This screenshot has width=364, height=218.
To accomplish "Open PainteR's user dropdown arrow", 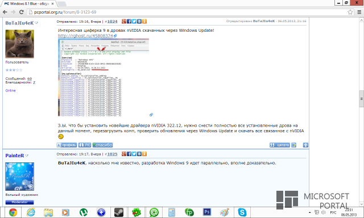I will [x=27, y=156].
